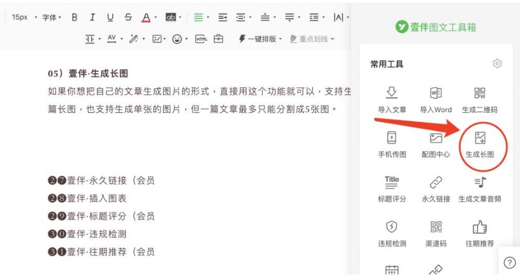Viewport: 520px width, 275px height.
Task: Apply strikethrough formatting
Action: (128, 17)
